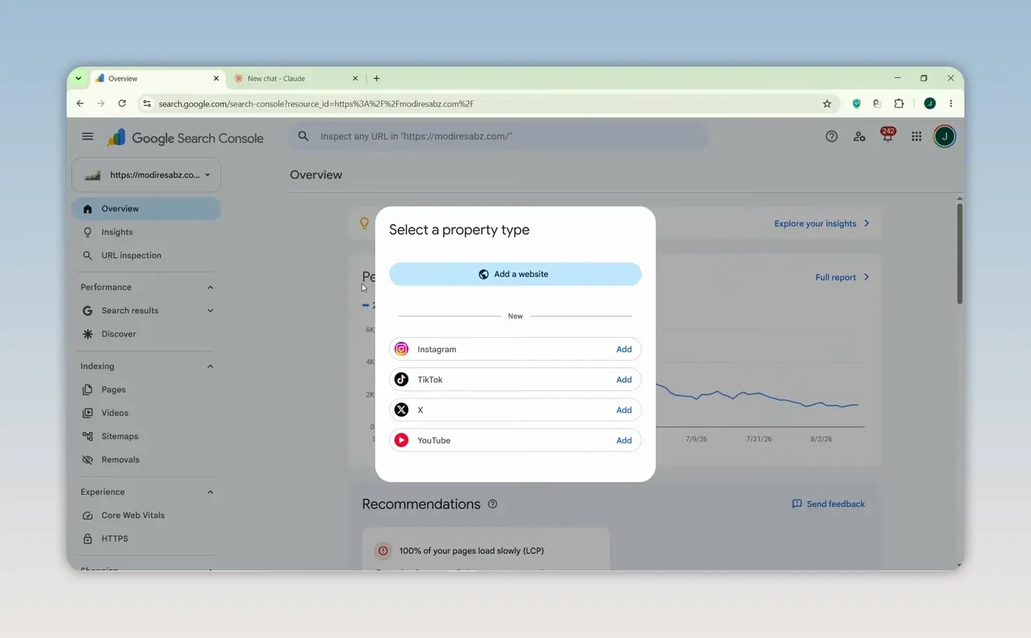Close the Overview browser tab

216,79
